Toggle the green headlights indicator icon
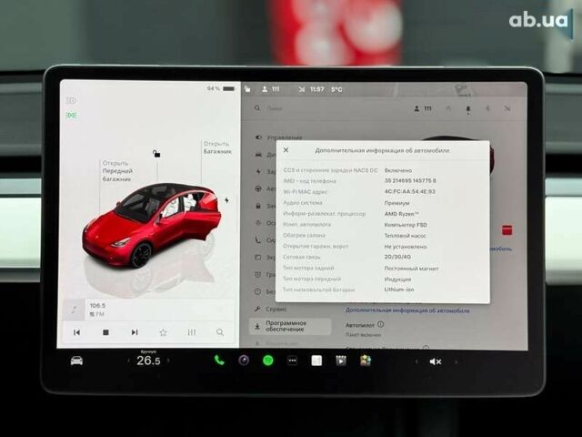 (71, 116)
